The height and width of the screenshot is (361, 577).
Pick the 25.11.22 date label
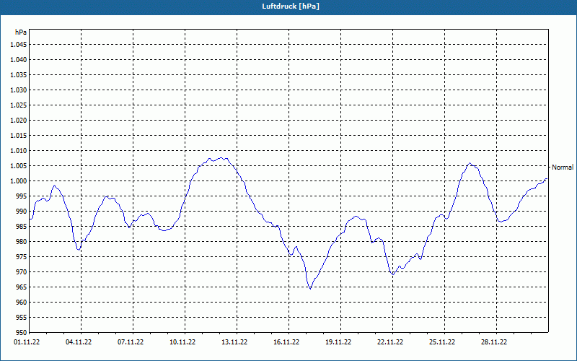pyautogui.click(x=442, y=342)
